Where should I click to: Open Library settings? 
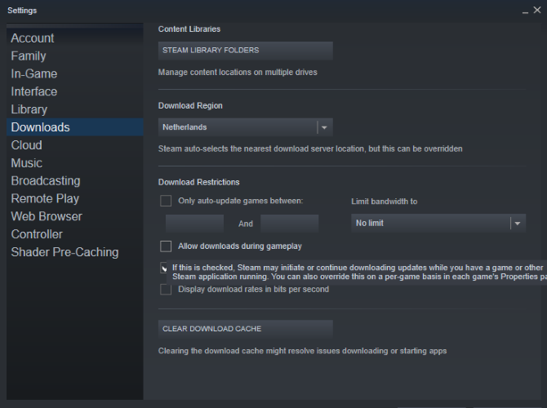29,109
